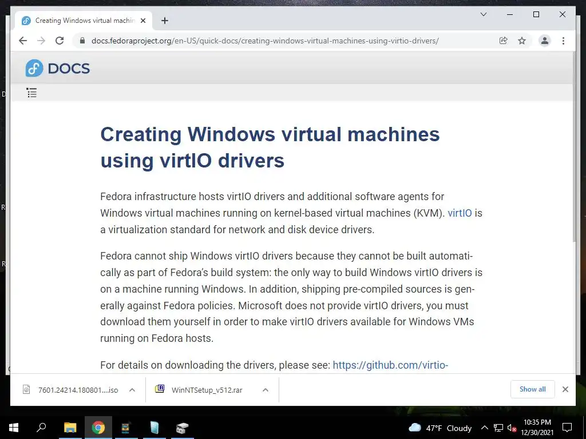The height and width of the screenshot is (439, 586).
Task: Open the github.com/virtio link
Action: [390, 365]
